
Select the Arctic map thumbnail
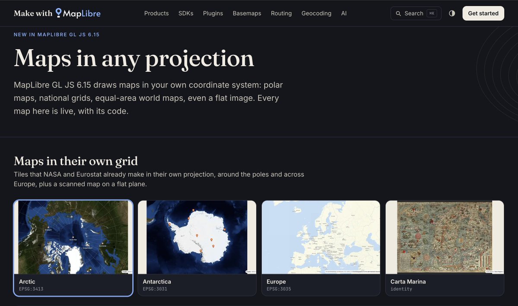pyautogui.click(x=73, y=237)
